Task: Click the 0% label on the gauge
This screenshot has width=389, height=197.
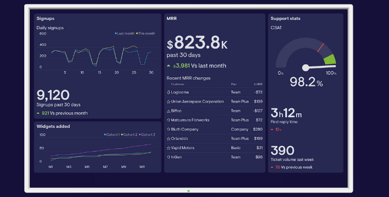Action: (x=280, y=73)
